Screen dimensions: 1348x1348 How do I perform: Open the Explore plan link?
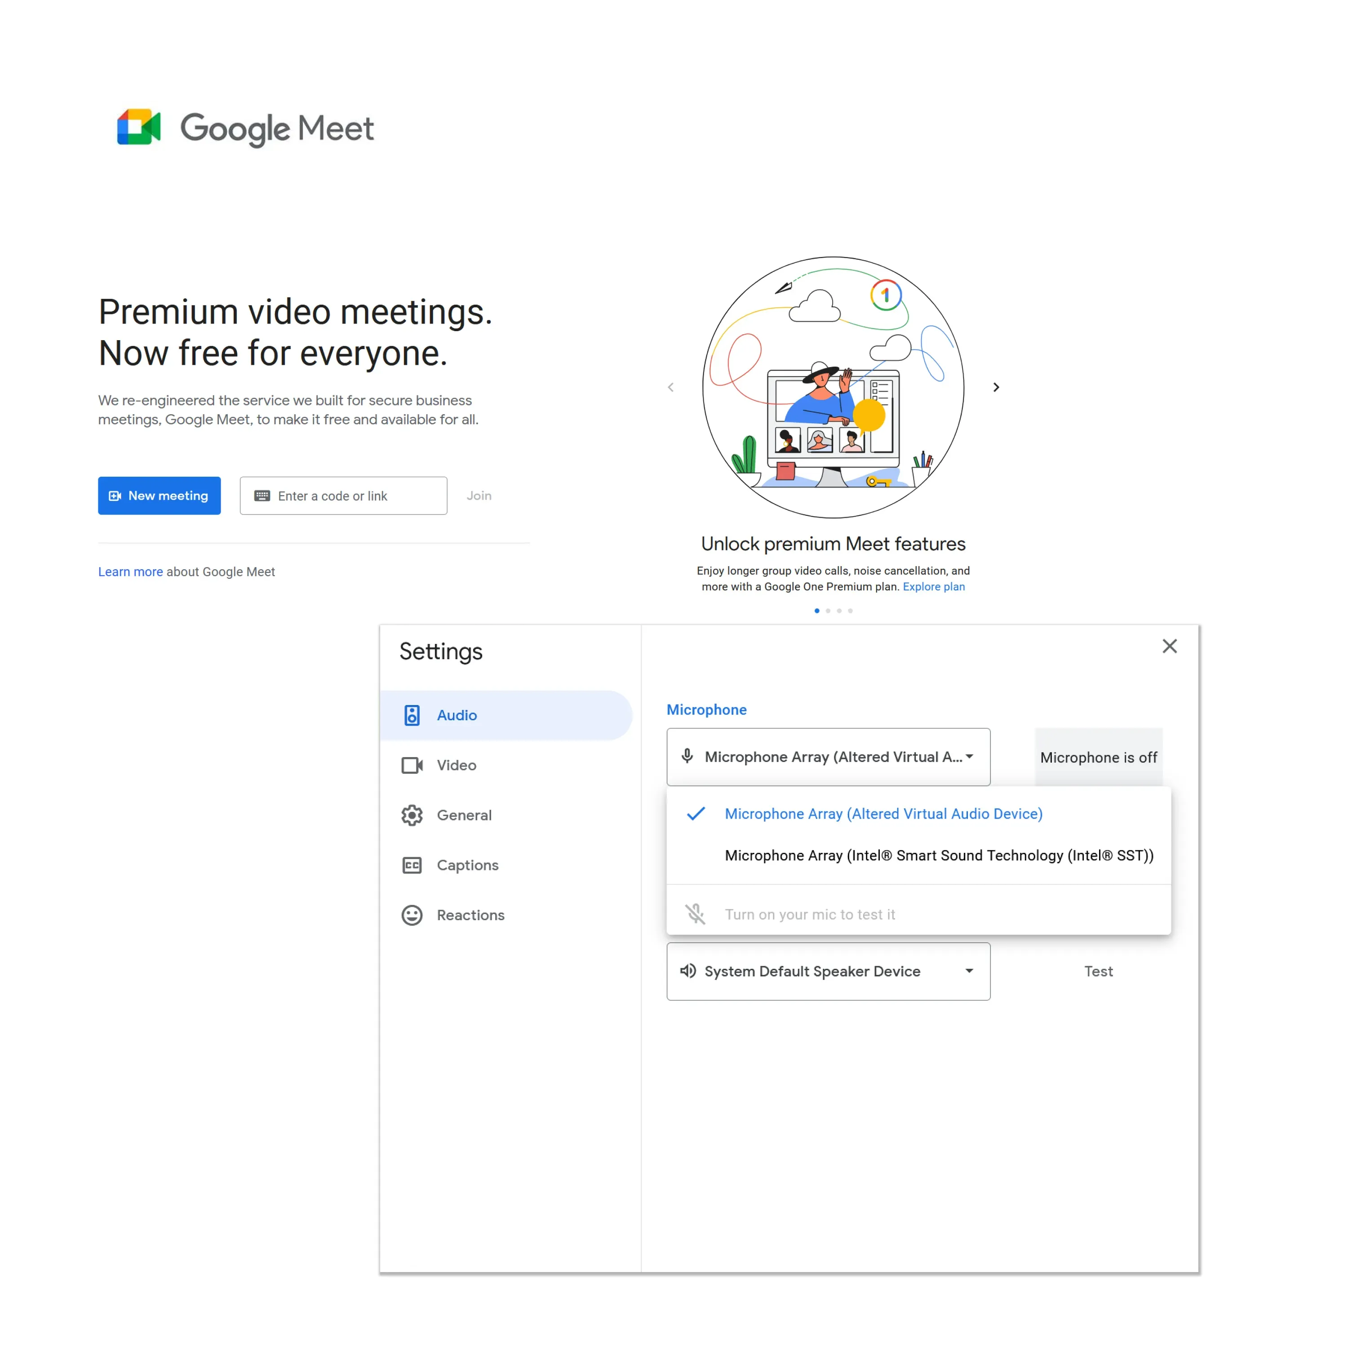(934, 587)
